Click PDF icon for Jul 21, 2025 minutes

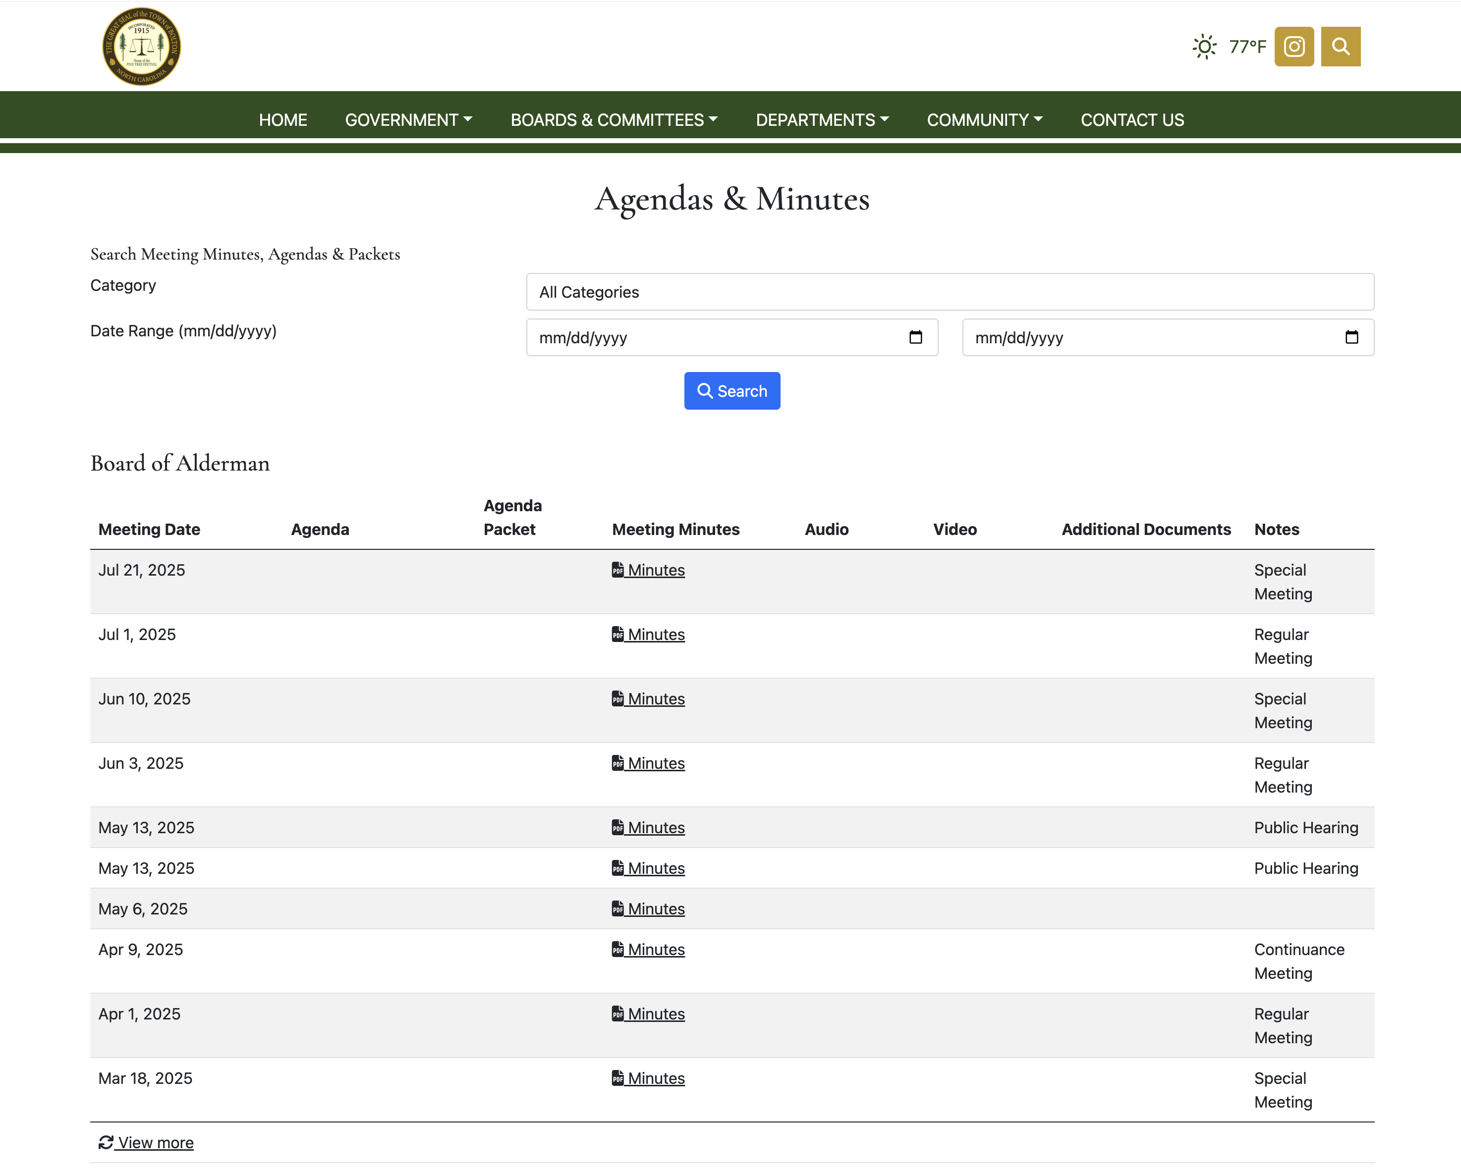pos(618,570)
